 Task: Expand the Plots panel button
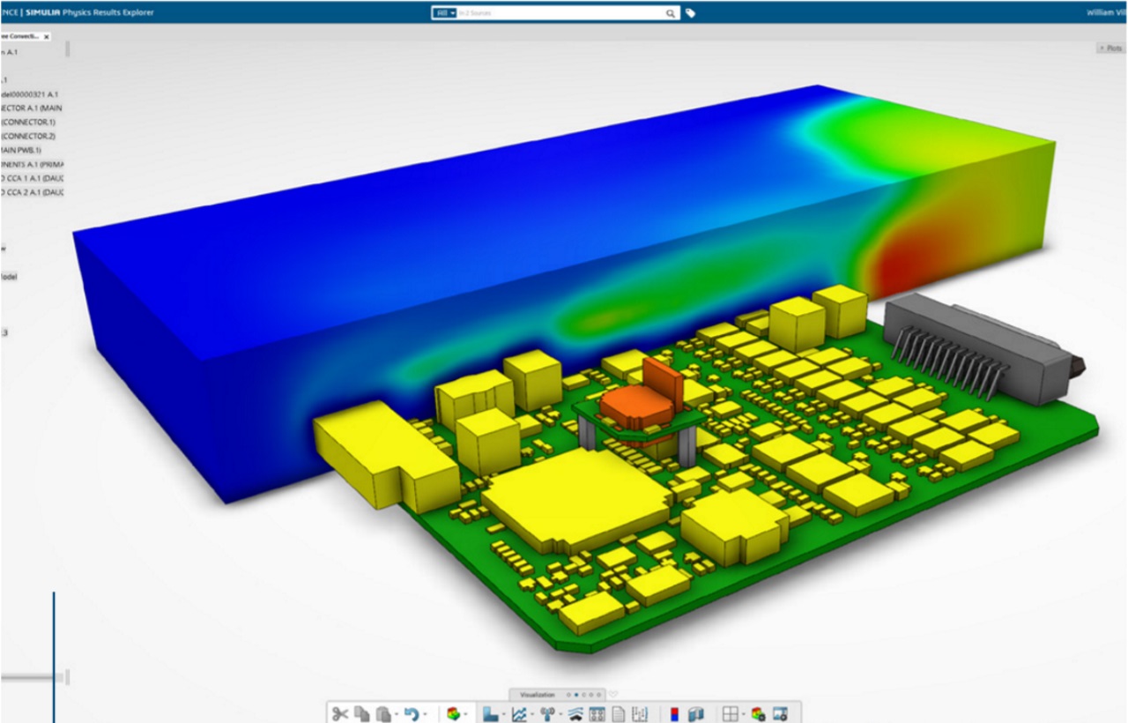[1111, 48]
